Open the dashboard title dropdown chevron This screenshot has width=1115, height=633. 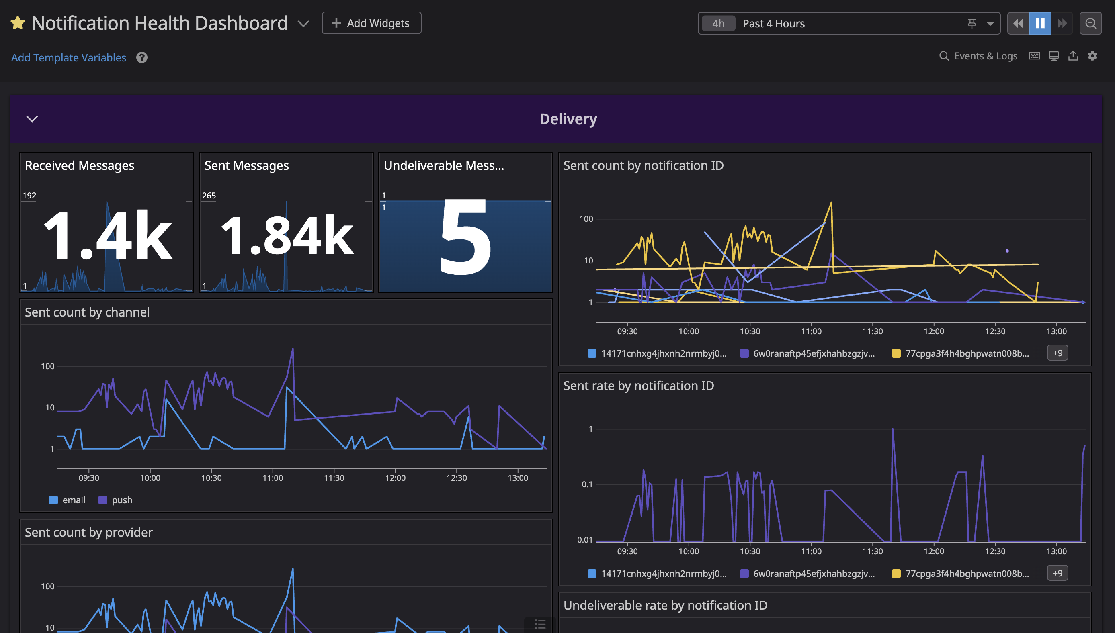click(303, 23)
